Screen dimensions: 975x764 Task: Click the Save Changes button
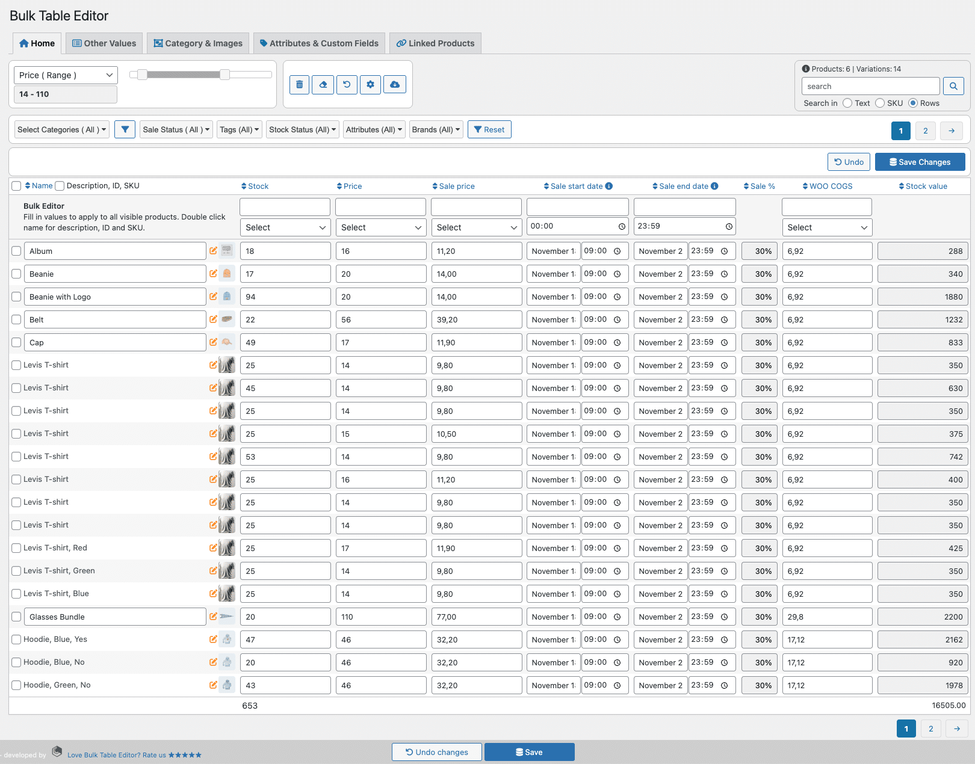coord(920,162)
